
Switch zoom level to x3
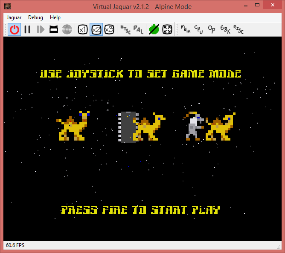[109, 29]
